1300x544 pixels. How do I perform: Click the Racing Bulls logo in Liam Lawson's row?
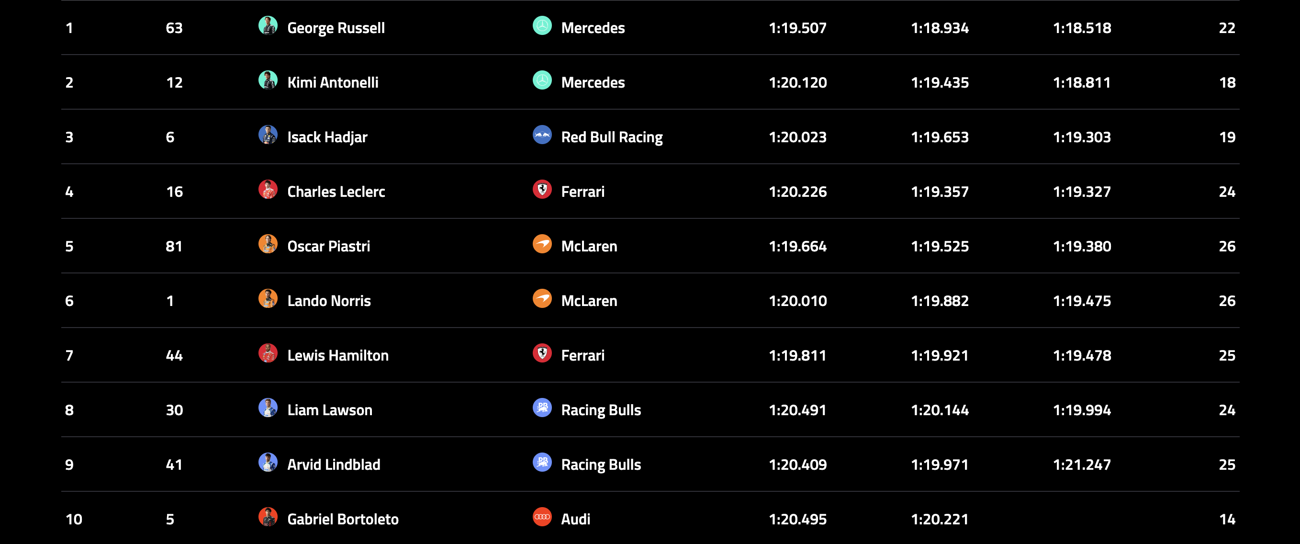point(542,407)
